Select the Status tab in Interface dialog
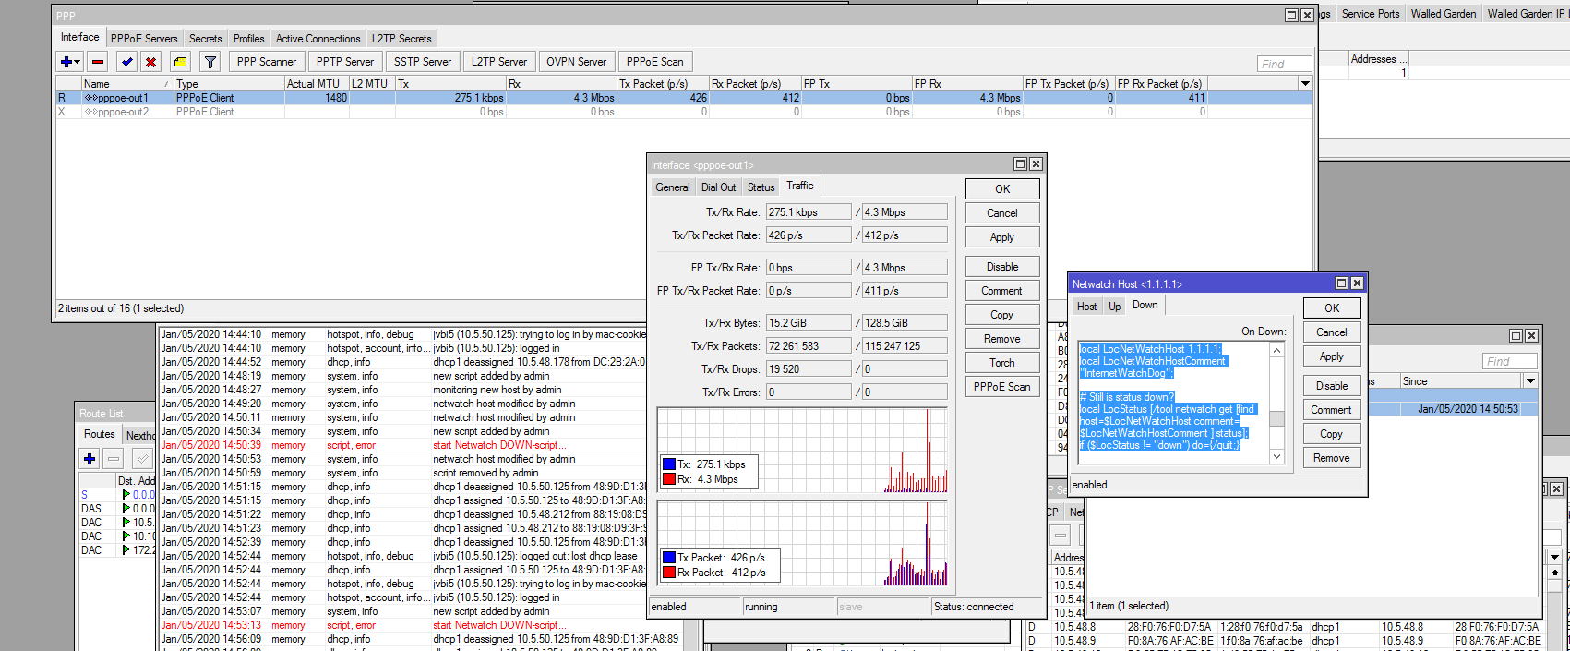This screenshot has width=1570, height=651. pyautogui.click(x=761, y=187)
